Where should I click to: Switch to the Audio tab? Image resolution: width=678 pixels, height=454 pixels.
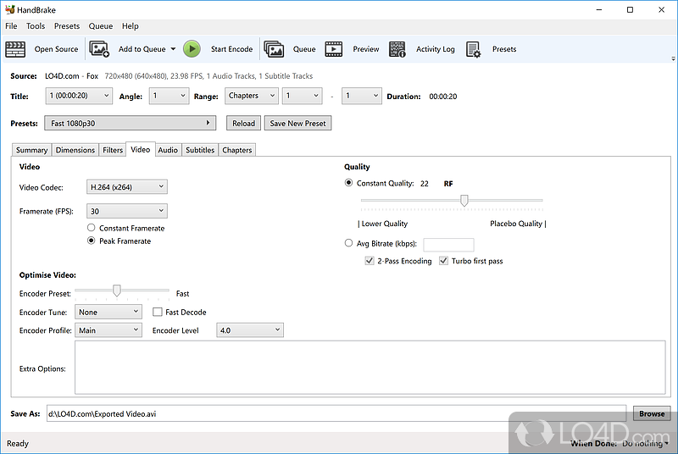pos(168,150)
